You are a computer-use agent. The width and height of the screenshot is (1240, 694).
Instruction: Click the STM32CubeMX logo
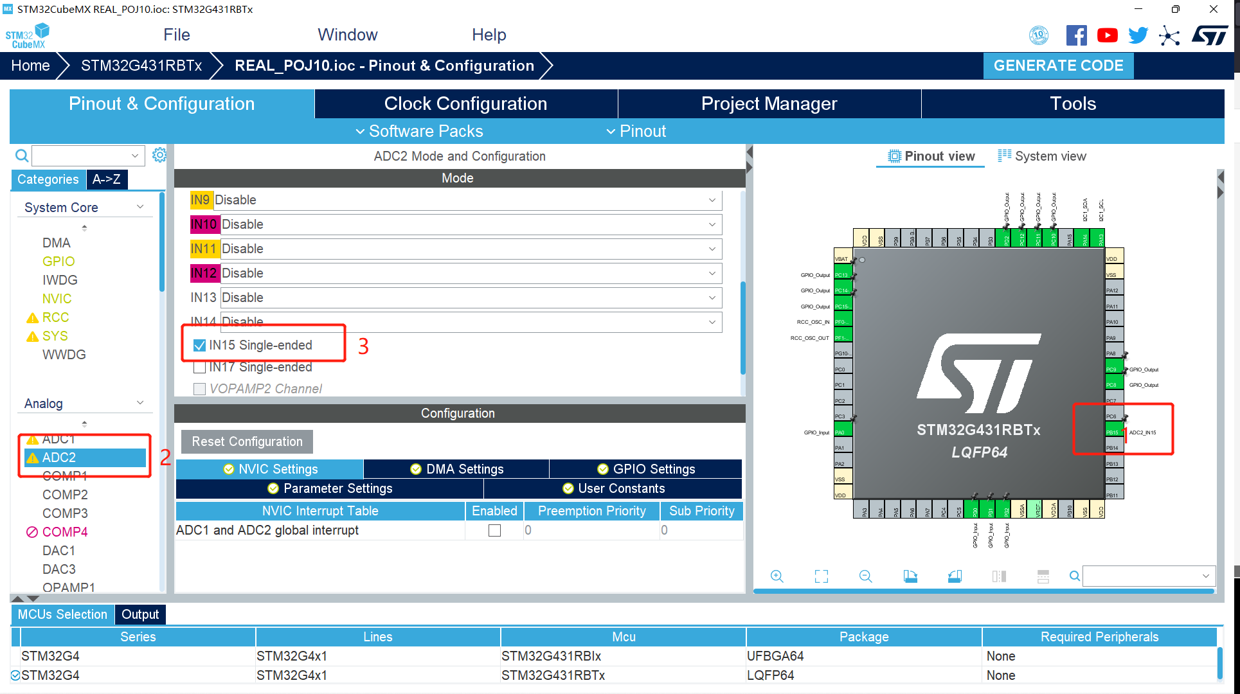coord(28,35)
